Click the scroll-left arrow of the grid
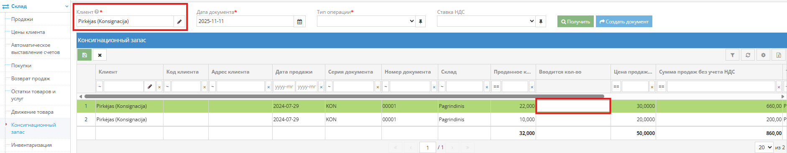The image size is (787, 153). [x=80, y=96]
